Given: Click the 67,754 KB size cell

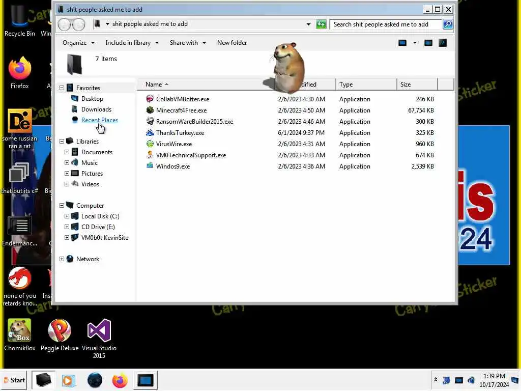Looking at the screenshot, I should click(421, 110).
